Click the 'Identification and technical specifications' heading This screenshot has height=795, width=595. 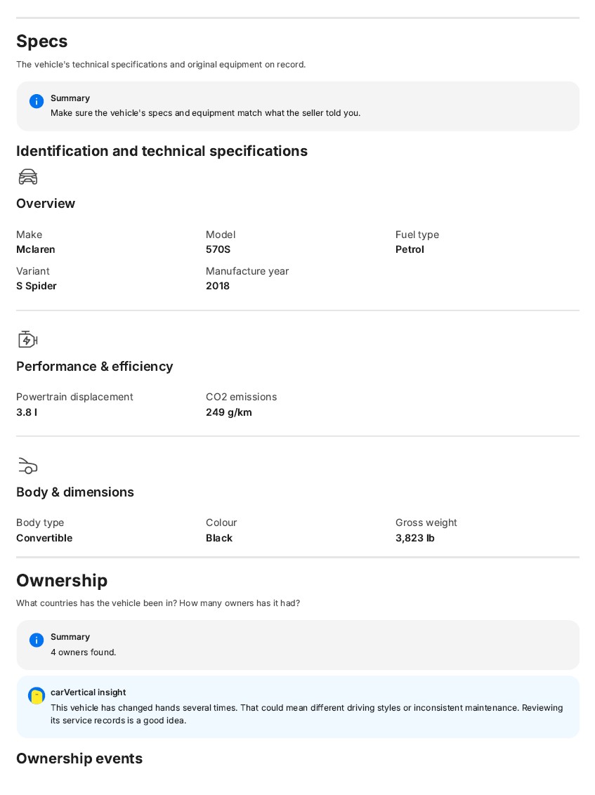162,151
